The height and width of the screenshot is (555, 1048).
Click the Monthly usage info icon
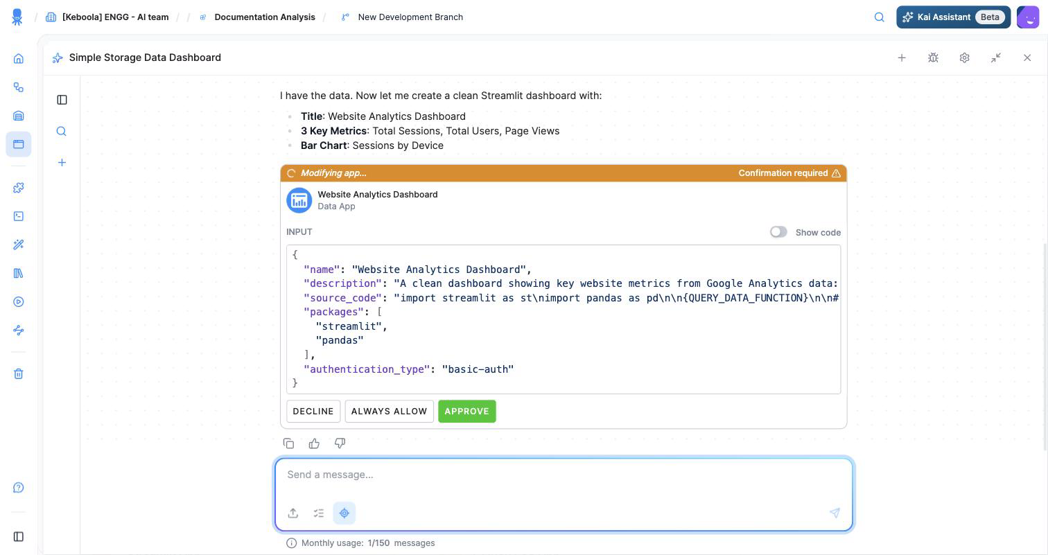click(x=292, y=543)
